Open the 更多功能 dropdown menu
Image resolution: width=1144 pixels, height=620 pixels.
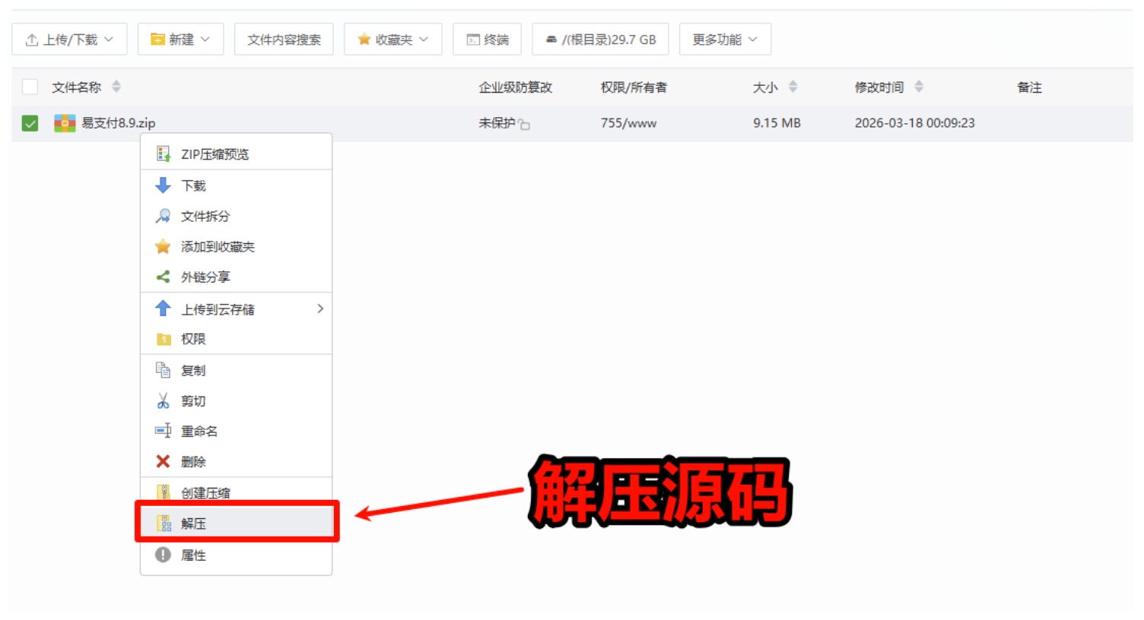point(724,39)
